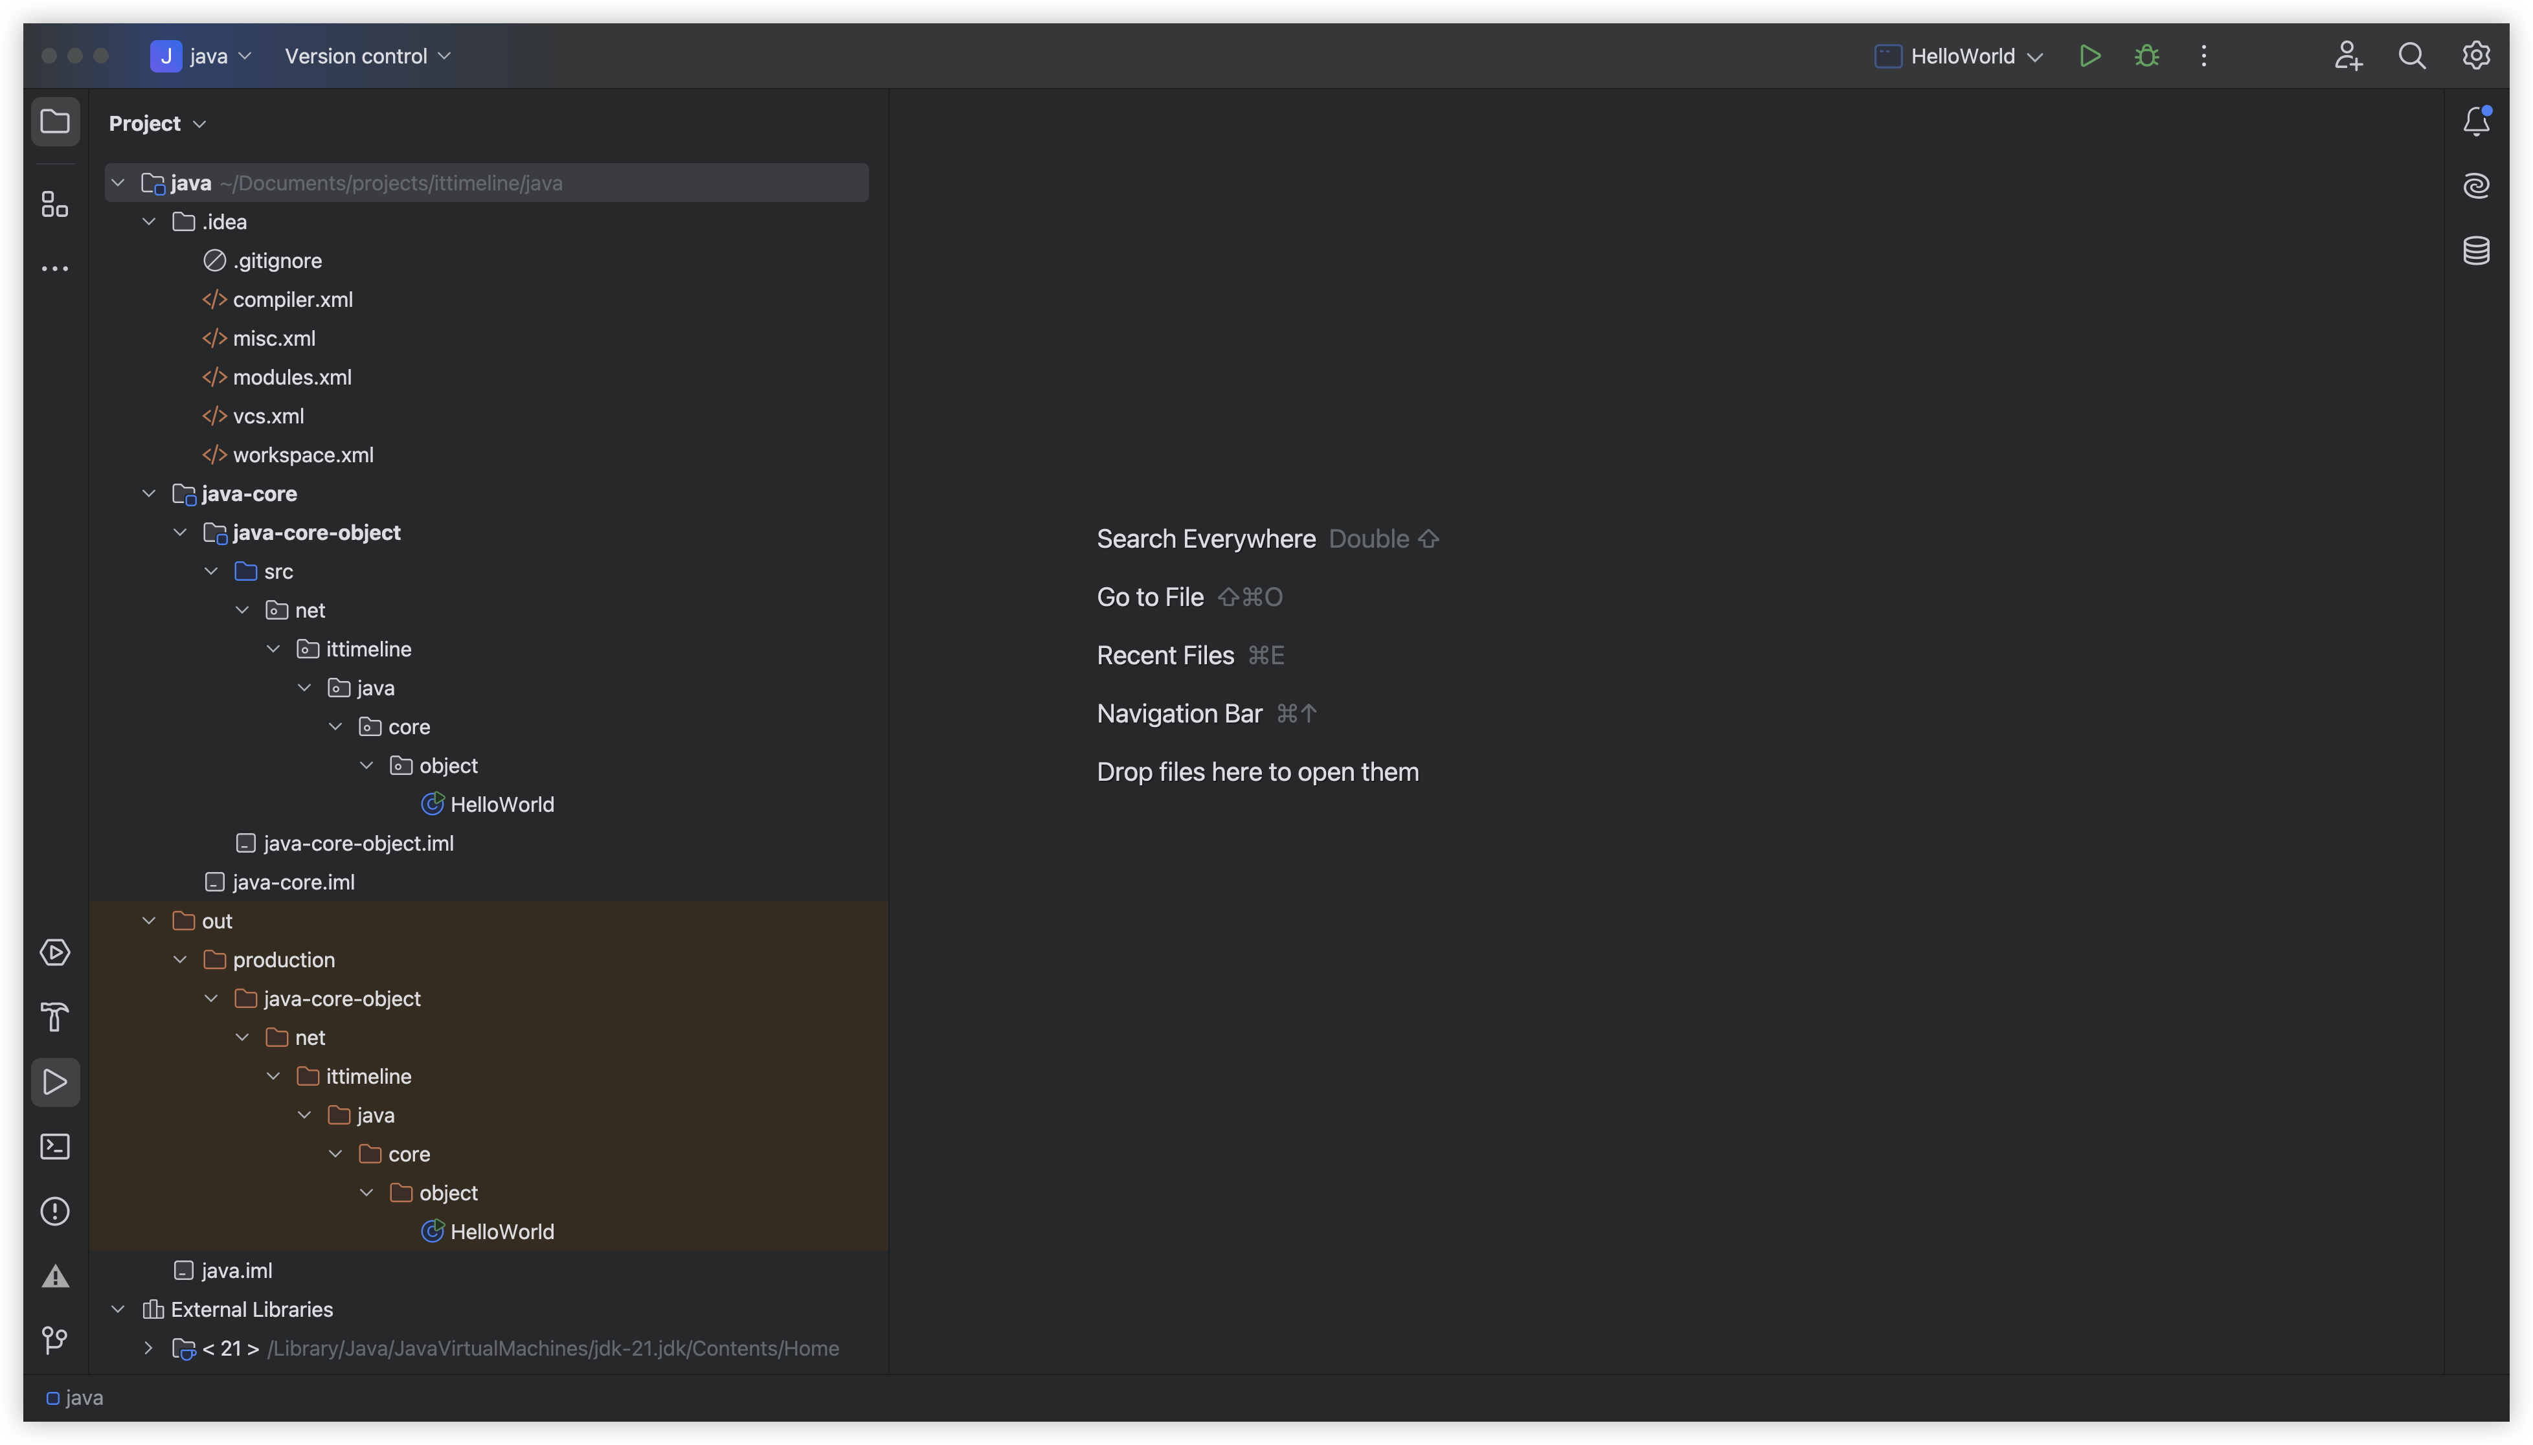The height and width of the screenshot is (1445, 2533).
Task: Open the HelloWorld run configuration dropdown
Action: pos(1959,56)
